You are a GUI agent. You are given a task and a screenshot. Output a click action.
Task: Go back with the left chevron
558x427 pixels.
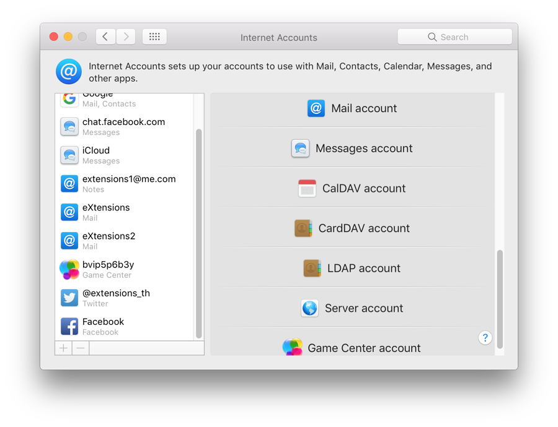click(x=105, y=37)
